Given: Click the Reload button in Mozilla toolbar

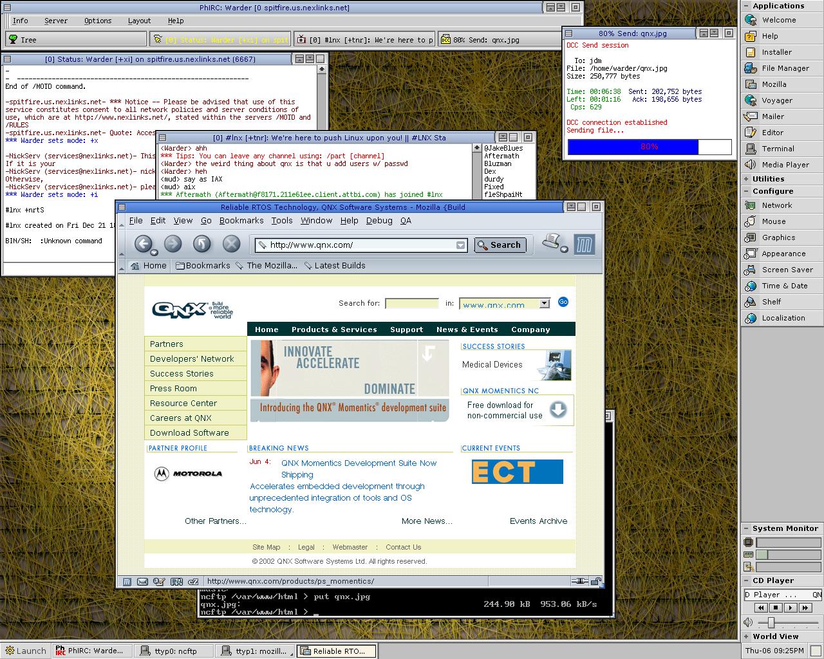Looking at the screenshot, I should (x=202, y=244).
